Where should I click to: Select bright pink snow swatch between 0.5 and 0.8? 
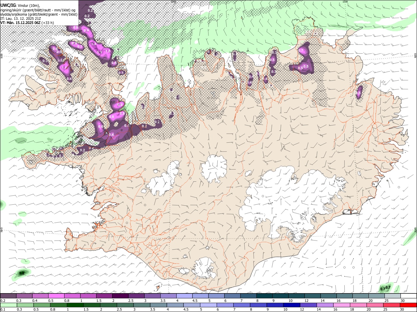[x=56, y=296]
